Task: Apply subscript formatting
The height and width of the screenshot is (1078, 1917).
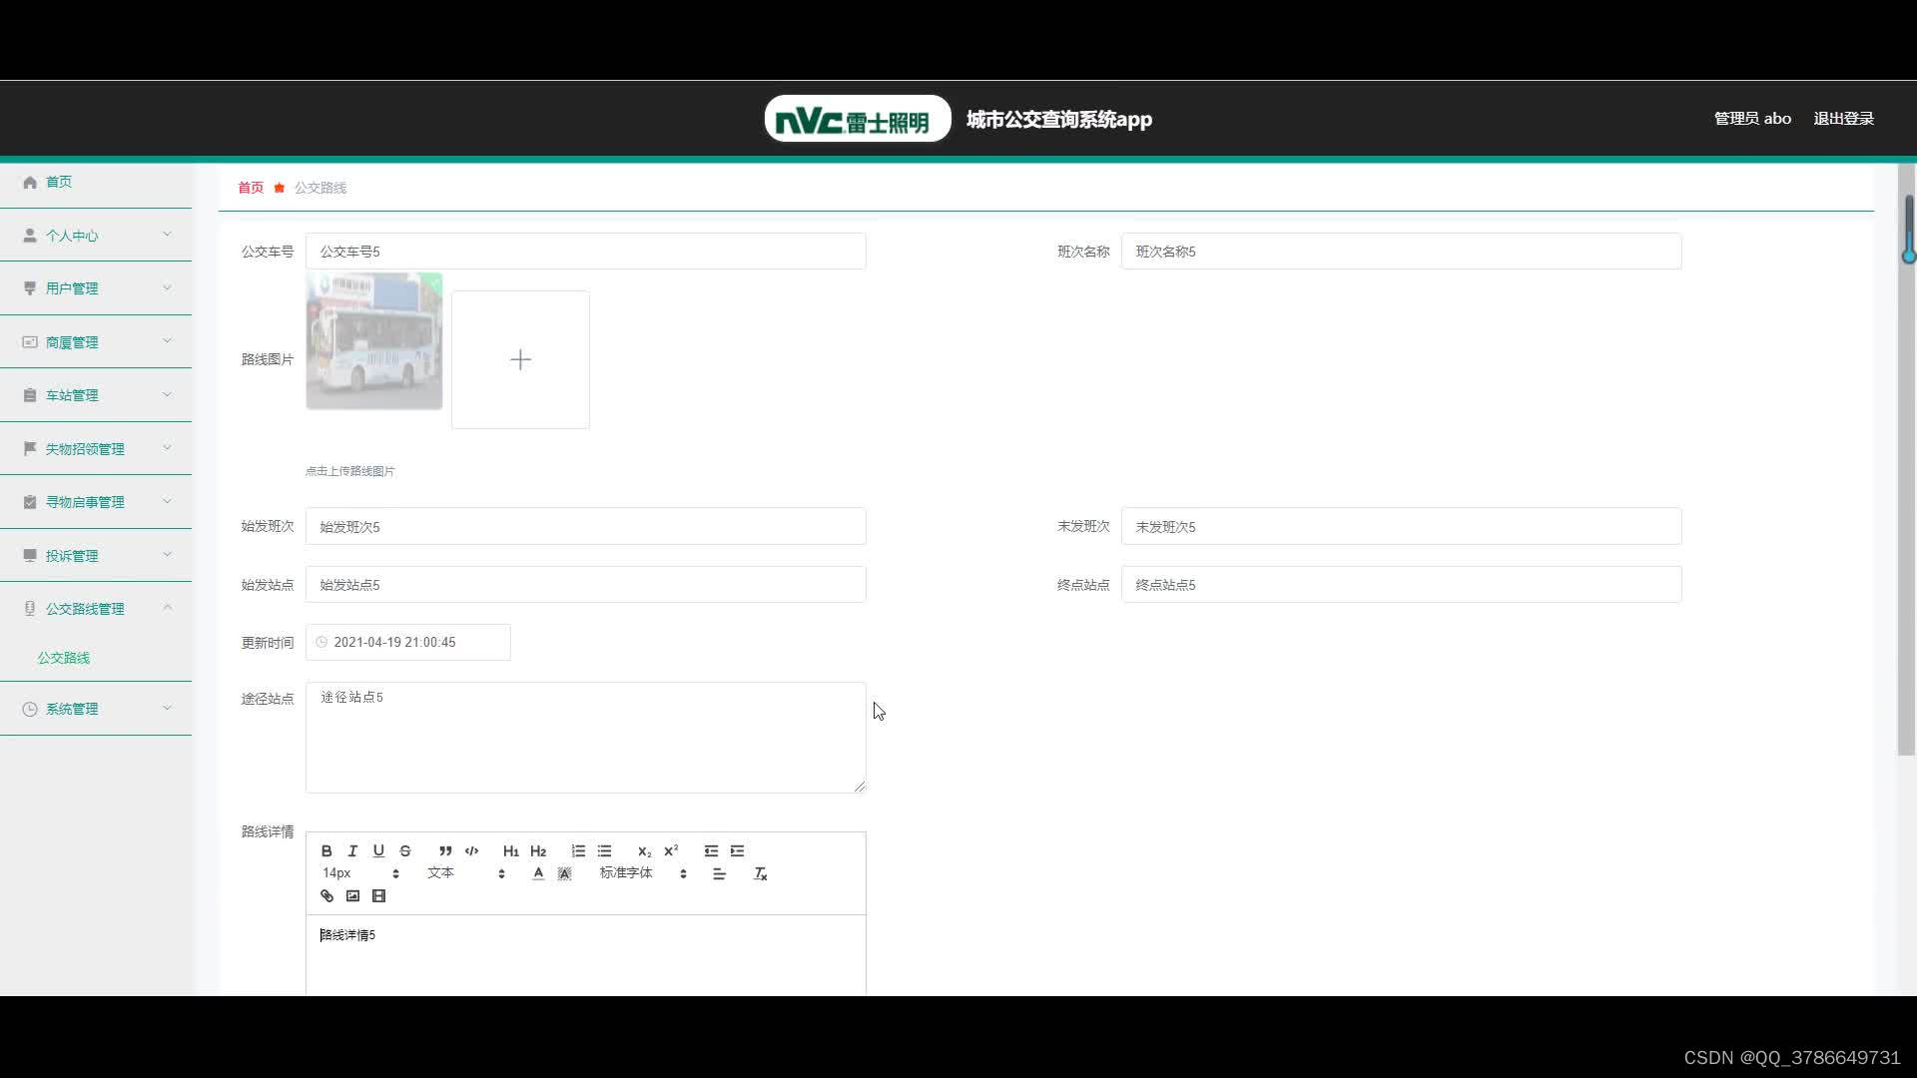Action: tap(644, 850)
